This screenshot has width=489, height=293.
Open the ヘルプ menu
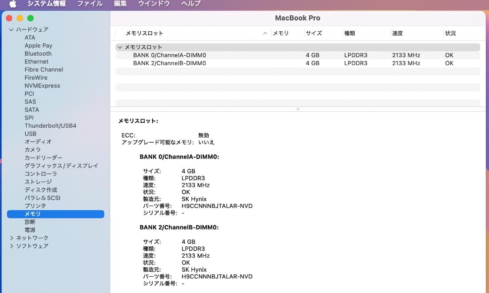(x=191, y=4)
